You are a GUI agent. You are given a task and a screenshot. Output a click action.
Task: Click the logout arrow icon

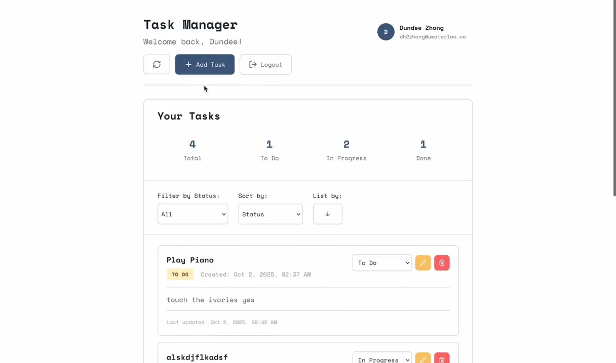[253, 64]
